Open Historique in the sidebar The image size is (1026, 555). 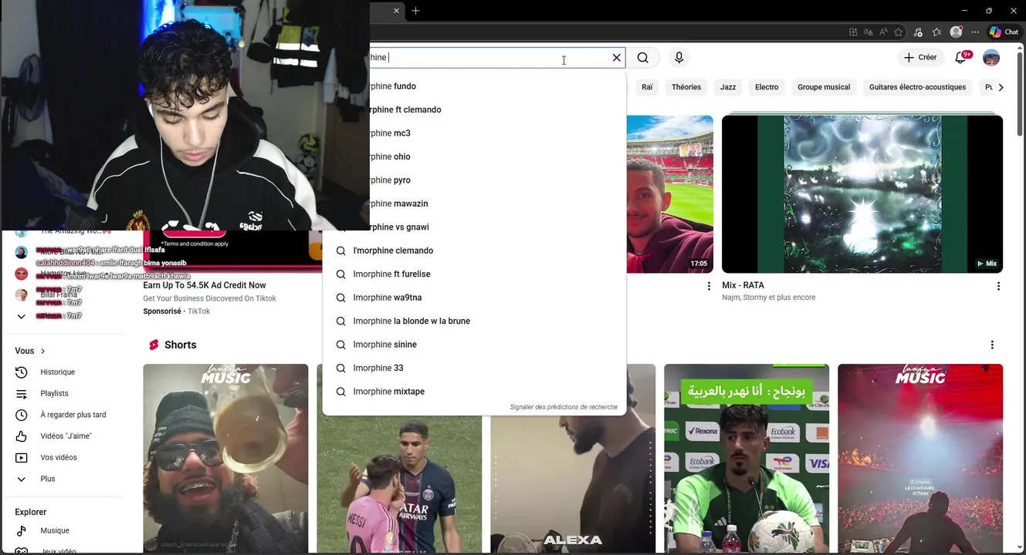[63, 372]
